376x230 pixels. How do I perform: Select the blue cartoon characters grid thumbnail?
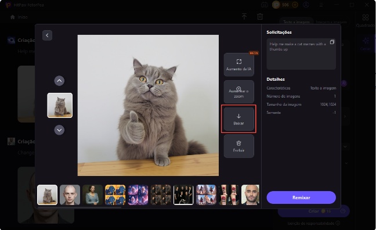tap(115, 195)
